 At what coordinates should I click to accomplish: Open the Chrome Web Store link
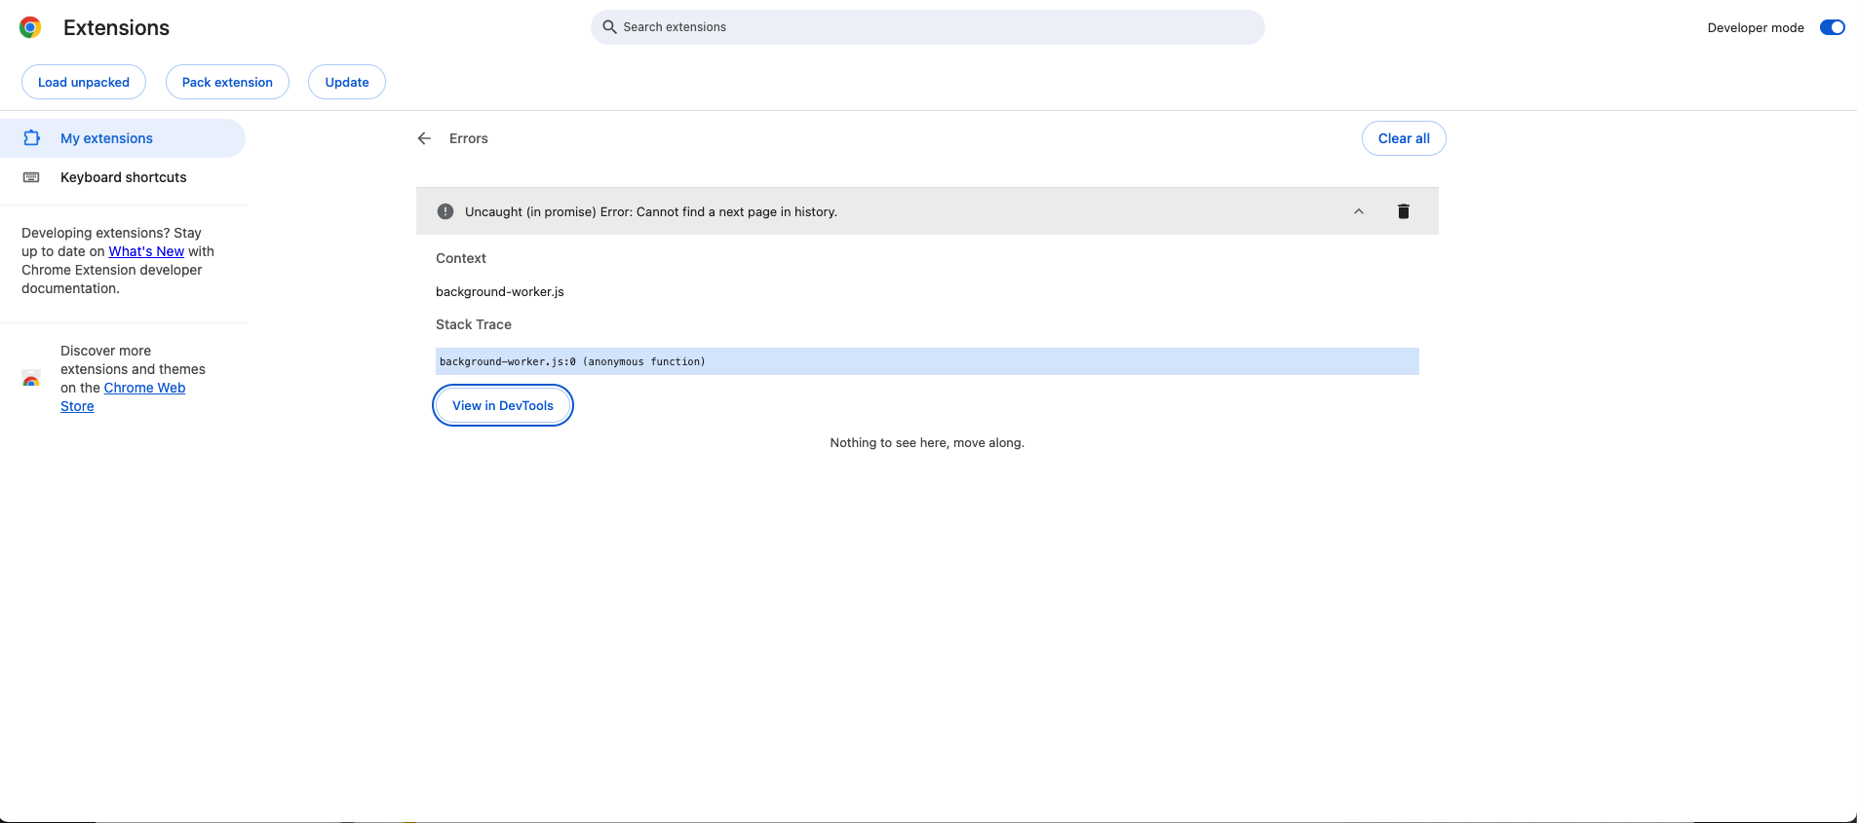[123, 396]
